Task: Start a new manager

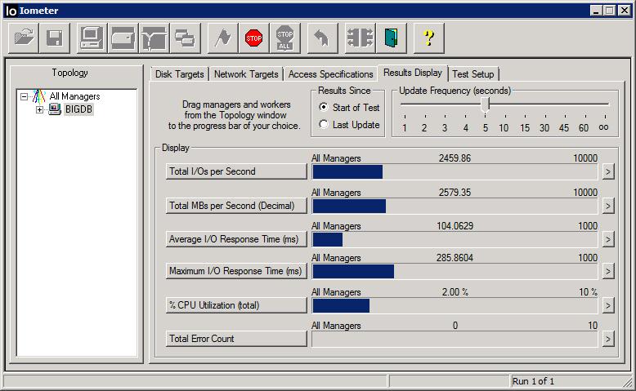Action: [92, 38]
